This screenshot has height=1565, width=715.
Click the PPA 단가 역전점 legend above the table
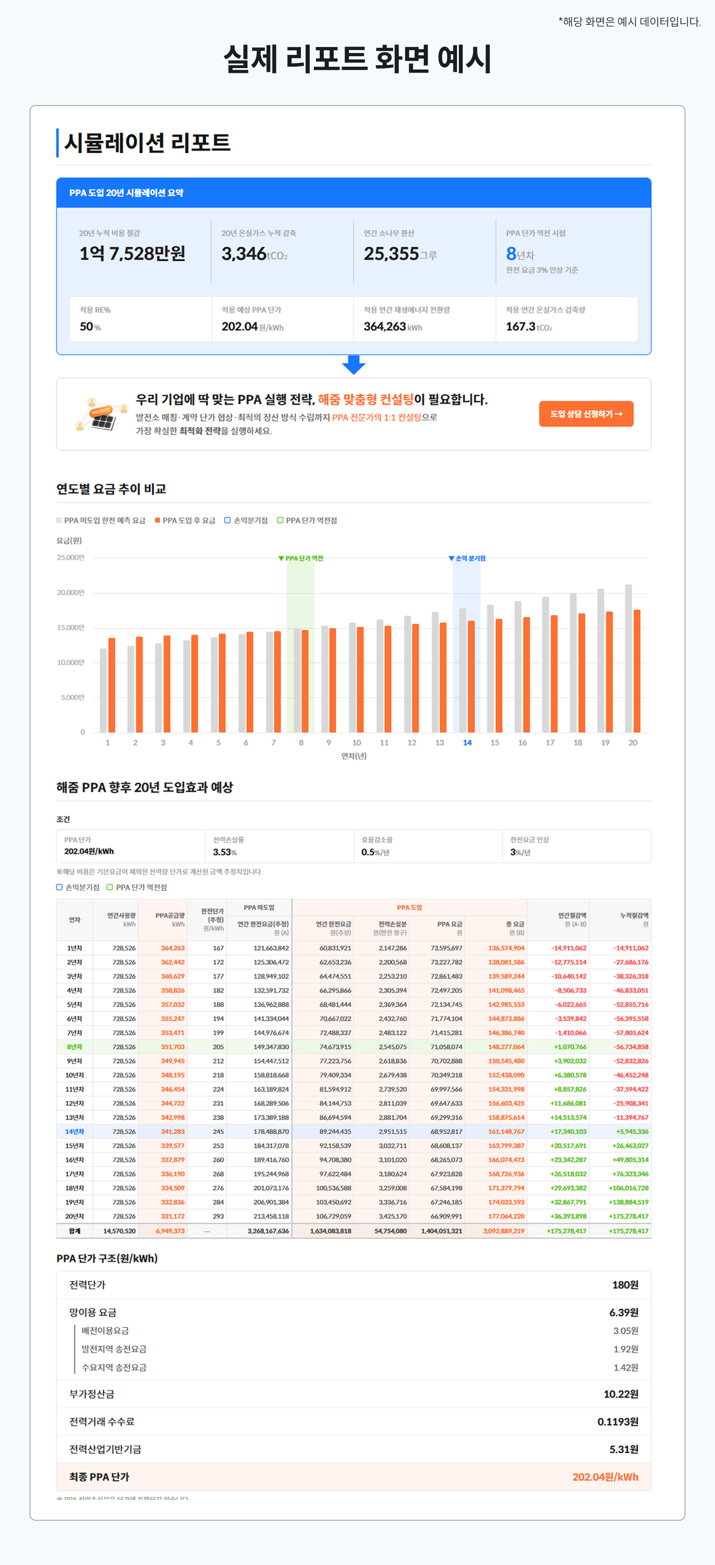click(137, 887)
